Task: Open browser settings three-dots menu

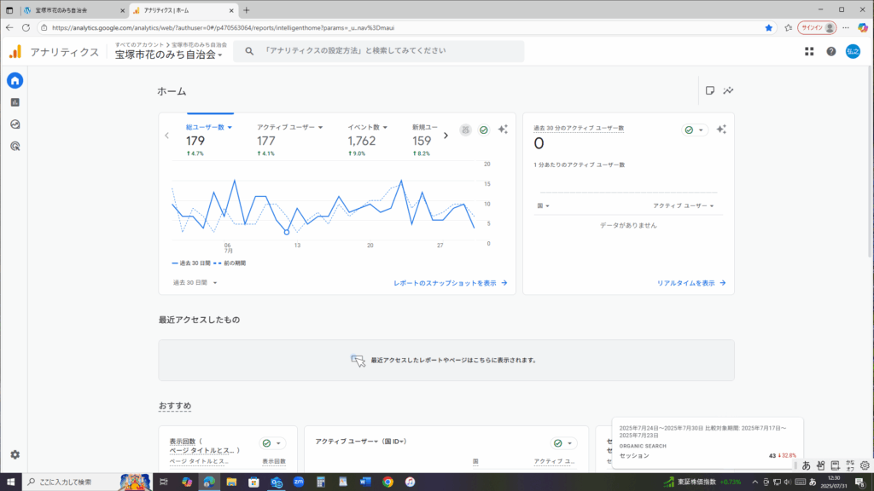Action: 846,28
